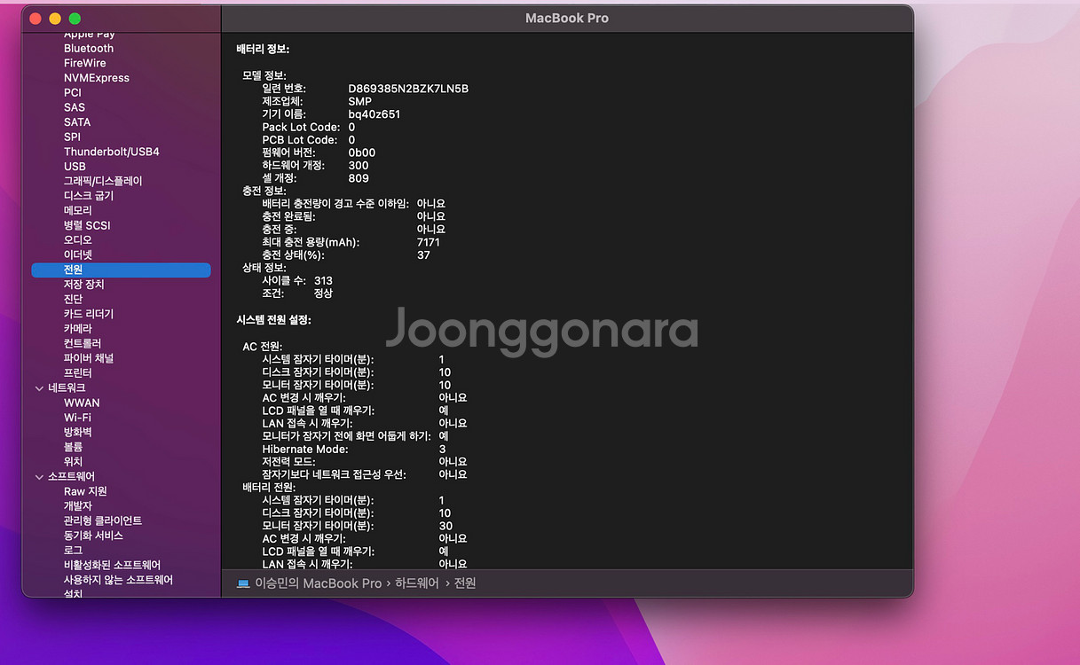Image resolution: width=1080 pixels, height=665 pixels.
Task: Select Wi-Fi under 네트워크
Action: (x=77, y=418)
